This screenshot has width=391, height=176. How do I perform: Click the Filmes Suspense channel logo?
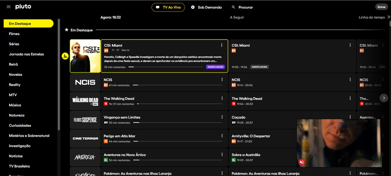(x=85, y=120)
